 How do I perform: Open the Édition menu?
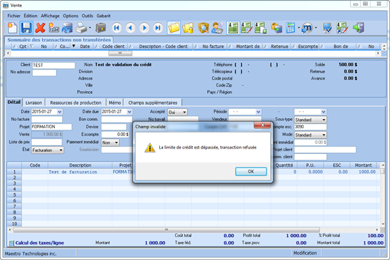(x=30, y=16)
